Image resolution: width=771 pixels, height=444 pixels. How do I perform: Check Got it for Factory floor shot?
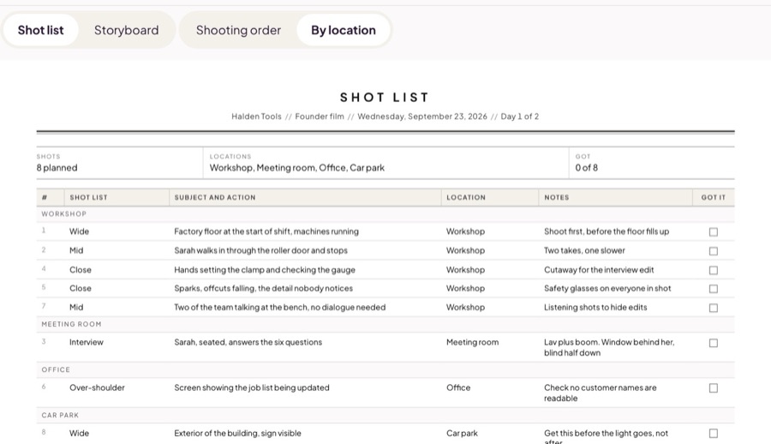(x=714, y=231)
